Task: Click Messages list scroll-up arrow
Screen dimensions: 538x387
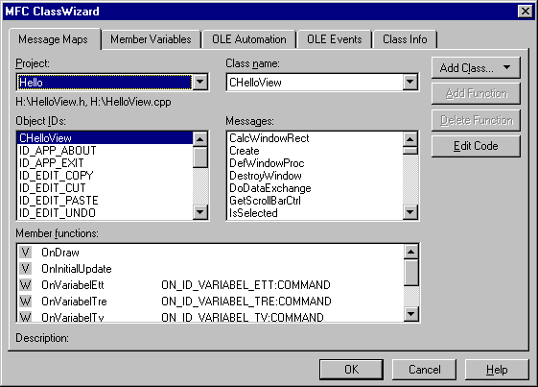Action: 410,139
